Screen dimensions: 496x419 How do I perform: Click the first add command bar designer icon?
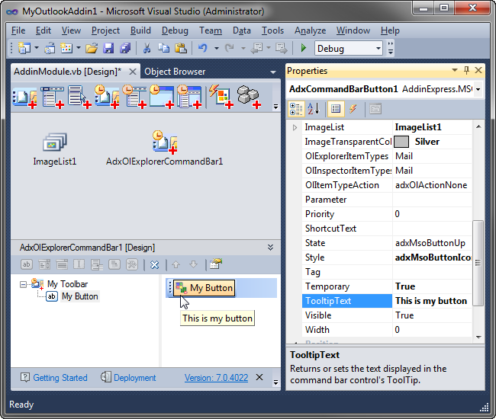[24, 97]
